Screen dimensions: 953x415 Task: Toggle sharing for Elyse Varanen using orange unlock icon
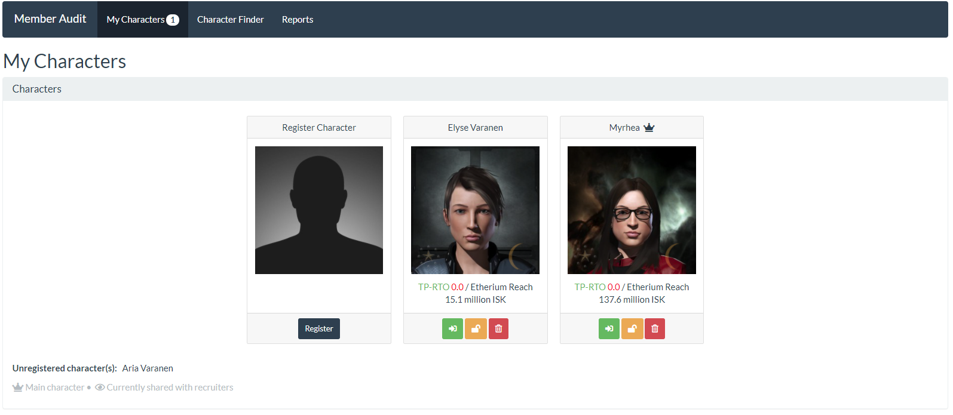[476, 328]
